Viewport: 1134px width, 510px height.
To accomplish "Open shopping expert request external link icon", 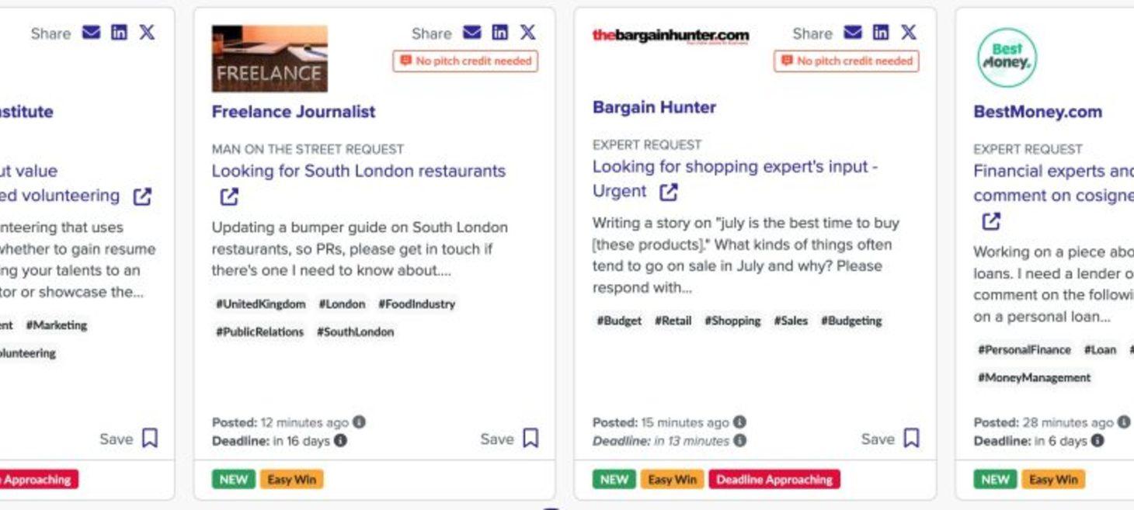I will click(668, 192).
